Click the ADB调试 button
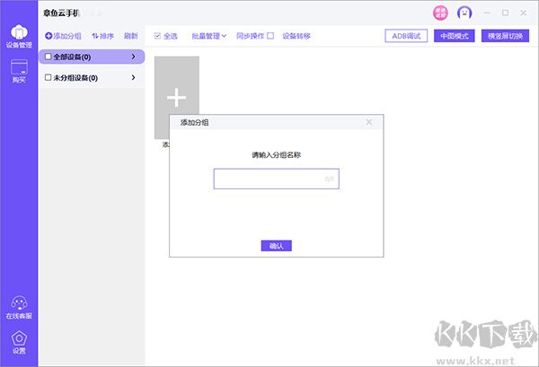This screenshot has width=539, height=367. point(406,36)
